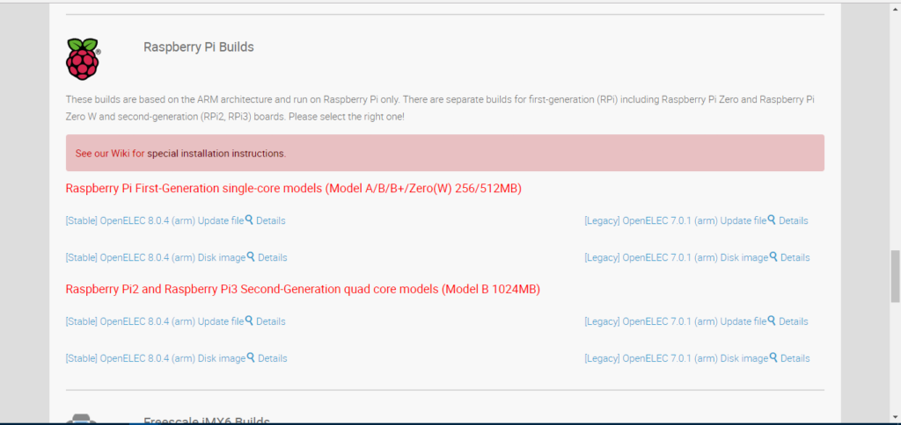The width and height of the screenshot is (901, 425).
Task: Open first-generation Legacy OpenELEC 7.0.1 Update file
Action: [x=675, y=221]
